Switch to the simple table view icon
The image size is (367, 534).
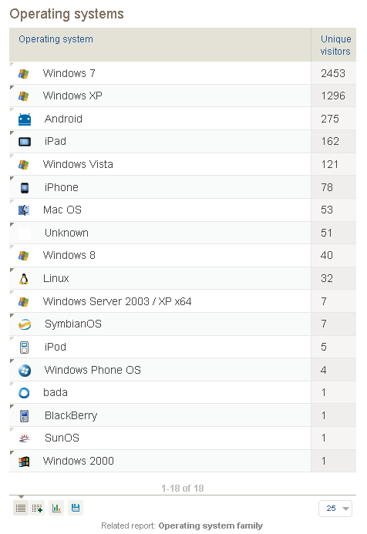point(21,509)
